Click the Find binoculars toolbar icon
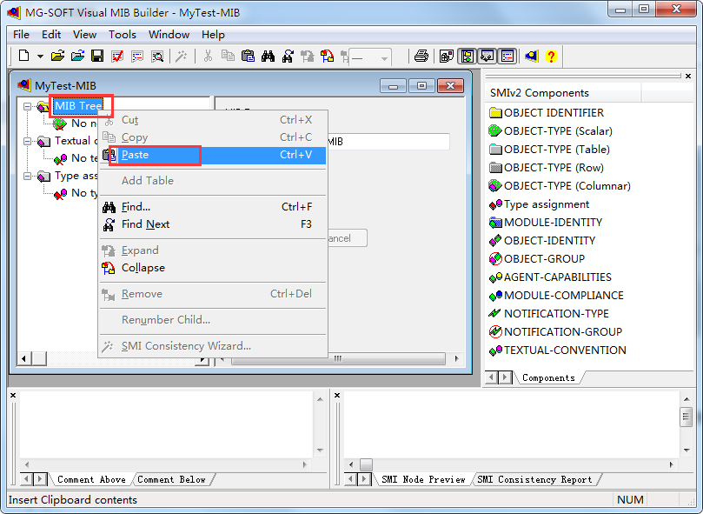 click(268, 57)
